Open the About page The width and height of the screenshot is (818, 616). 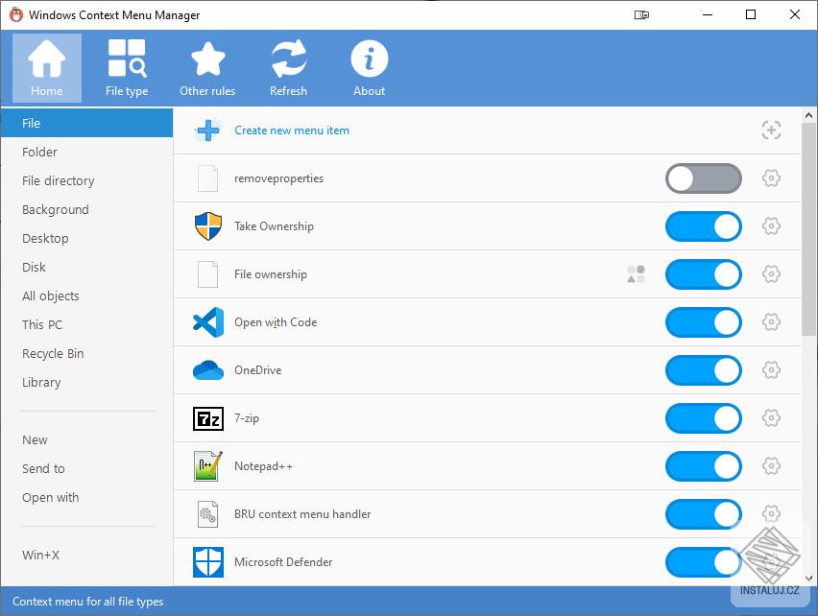coord(370,68)
